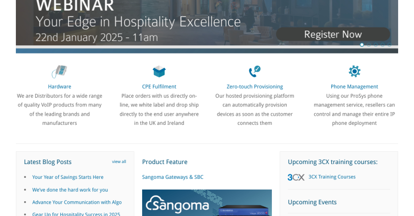Click the Phone Management gear icon
414x216 pixels.
point(354,71)
